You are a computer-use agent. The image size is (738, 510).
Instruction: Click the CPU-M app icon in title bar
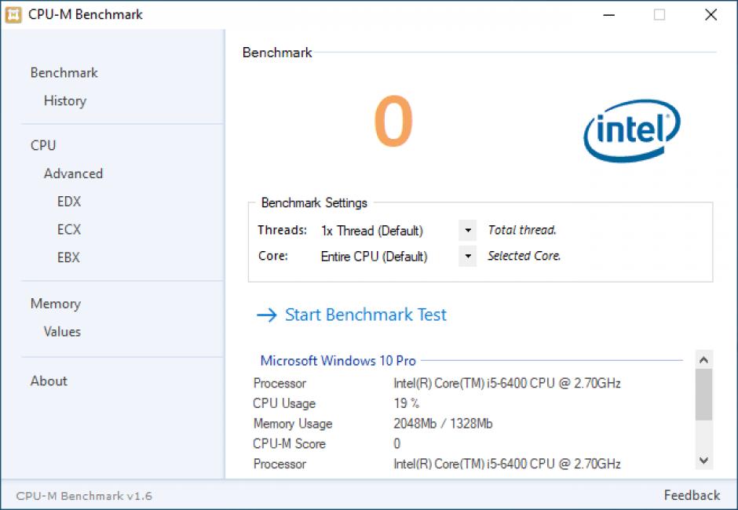(x=13, y=15)
